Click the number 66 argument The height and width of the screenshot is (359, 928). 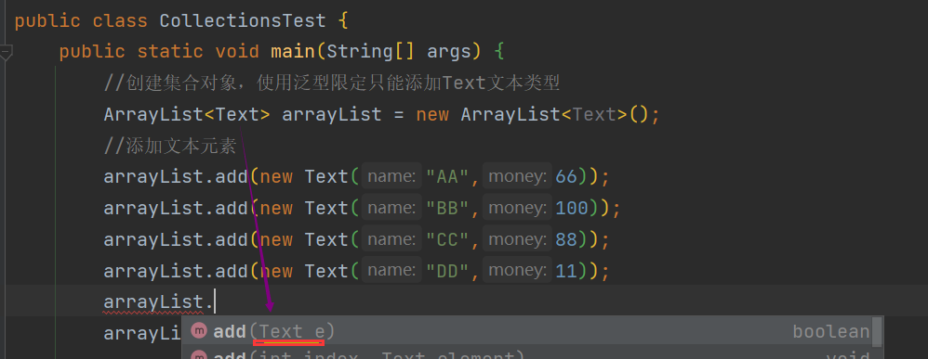(566, 176)
